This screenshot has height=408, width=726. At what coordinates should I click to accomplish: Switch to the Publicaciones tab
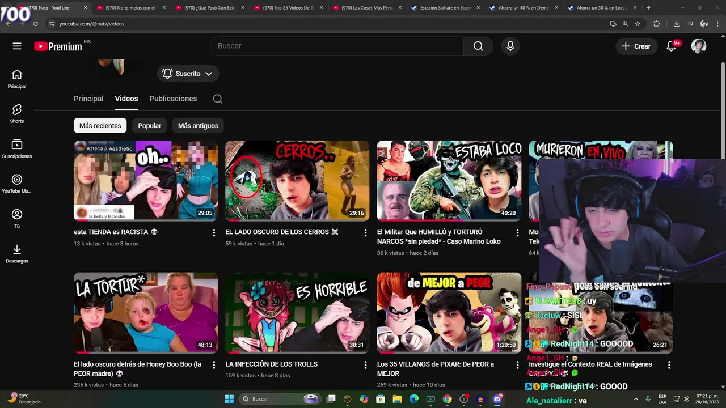coord(173,99)
